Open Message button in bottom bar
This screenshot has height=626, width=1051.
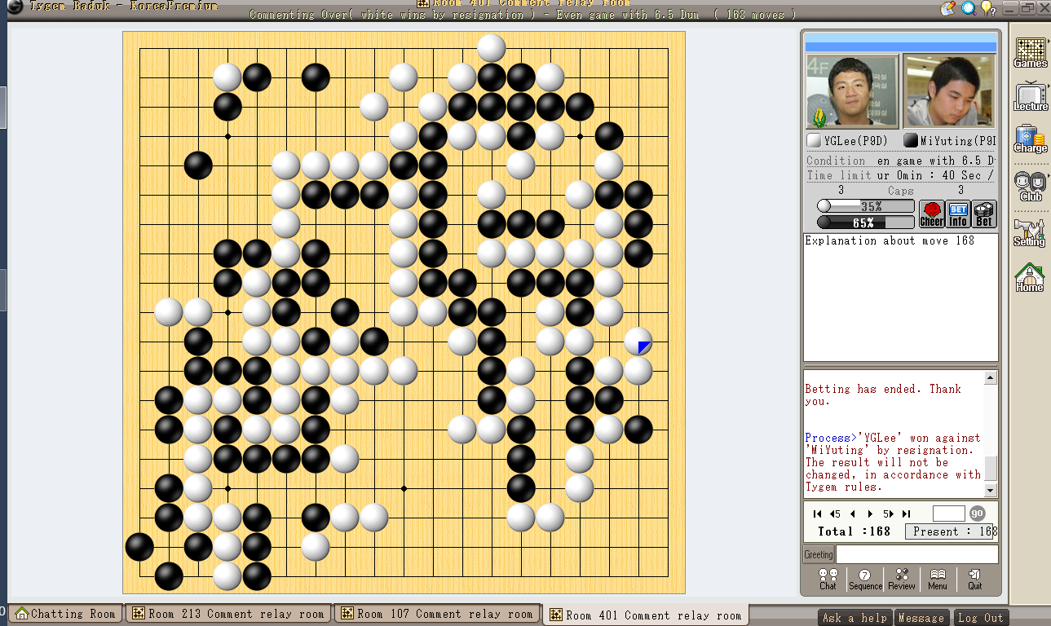pos(921,618)
